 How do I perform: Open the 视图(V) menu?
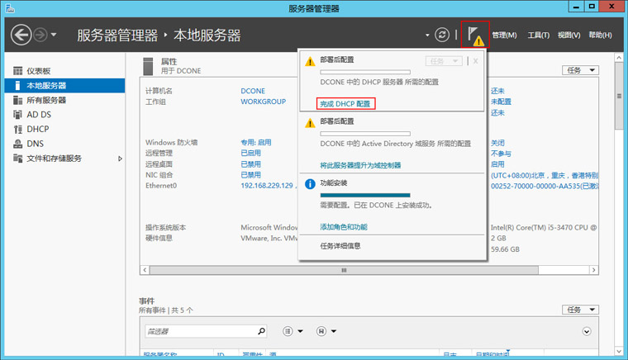tap(569, 36)
